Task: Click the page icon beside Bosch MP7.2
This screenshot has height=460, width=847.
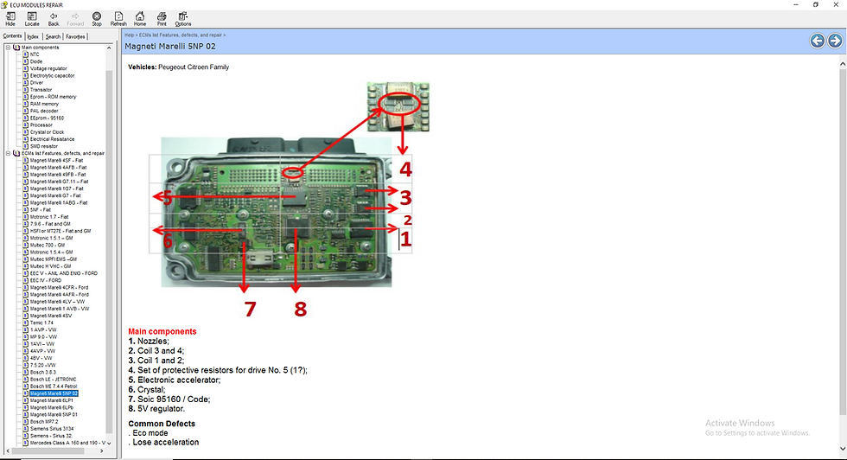Action: [25, 422]
